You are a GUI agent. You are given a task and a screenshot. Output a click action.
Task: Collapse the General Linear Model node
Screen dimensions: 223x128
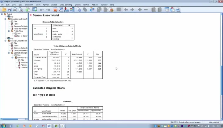coord(5,41)
